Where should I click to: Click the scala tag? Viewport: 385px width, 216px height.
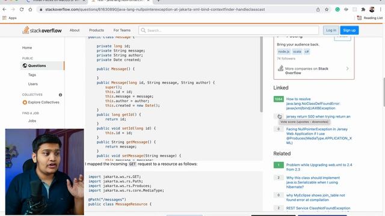tap(297, 52)
